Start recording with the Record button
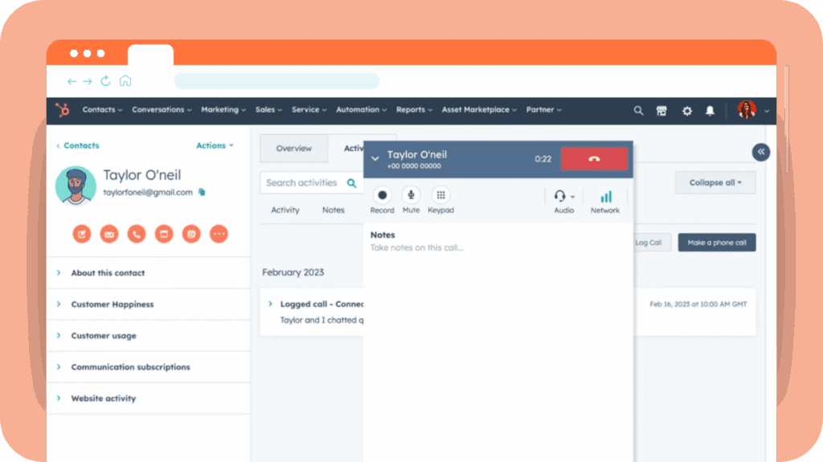 [382, 195]
